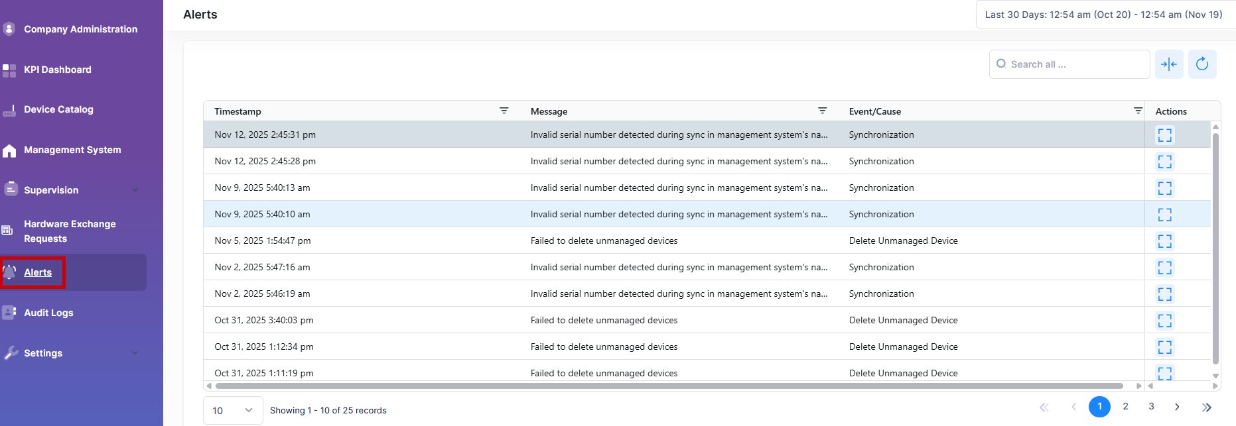1236x426 pixels.
Task: Open the KPI Dashboard page
Action: 58,70
